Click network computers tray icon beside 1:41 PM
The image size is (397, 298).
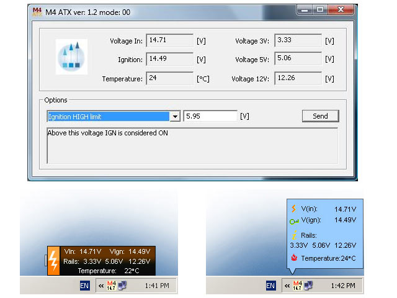coord(123,286)
